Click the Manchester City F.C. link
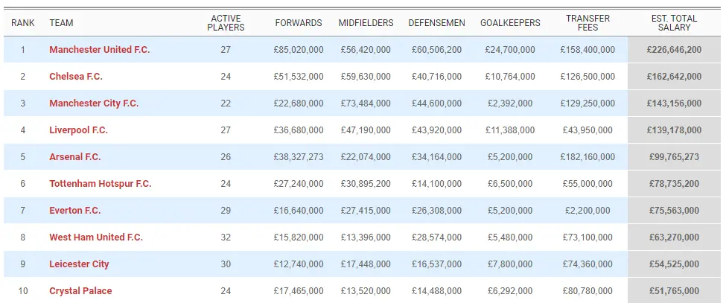 coord(94,103)
